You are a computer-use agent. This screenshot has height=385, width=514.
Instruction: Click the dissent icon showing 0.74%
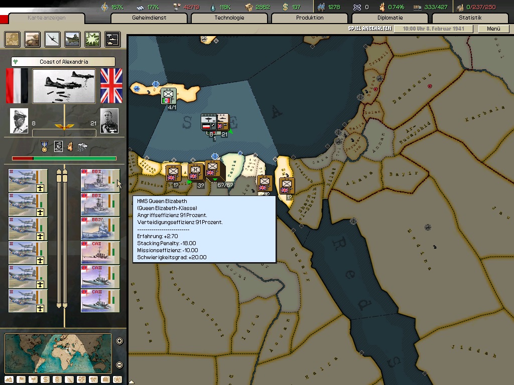[x=382, y=7]
